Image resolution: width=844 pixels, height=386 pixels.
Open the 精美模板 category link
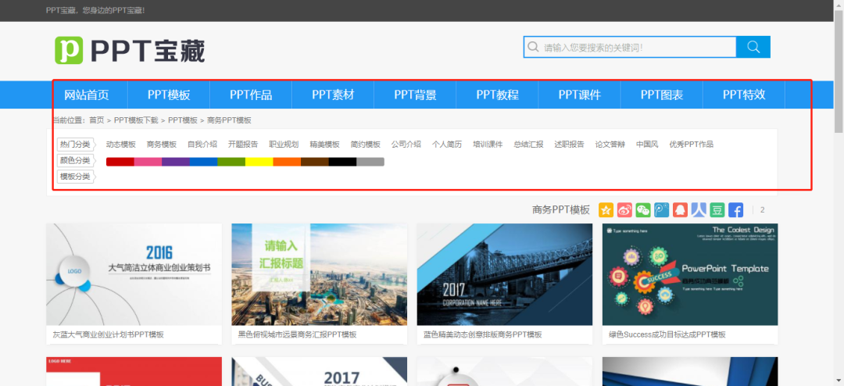pos(324,145)
